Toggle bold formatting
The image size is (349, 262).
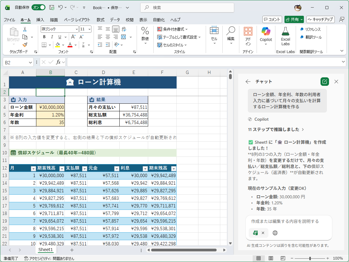pos(44,36)
